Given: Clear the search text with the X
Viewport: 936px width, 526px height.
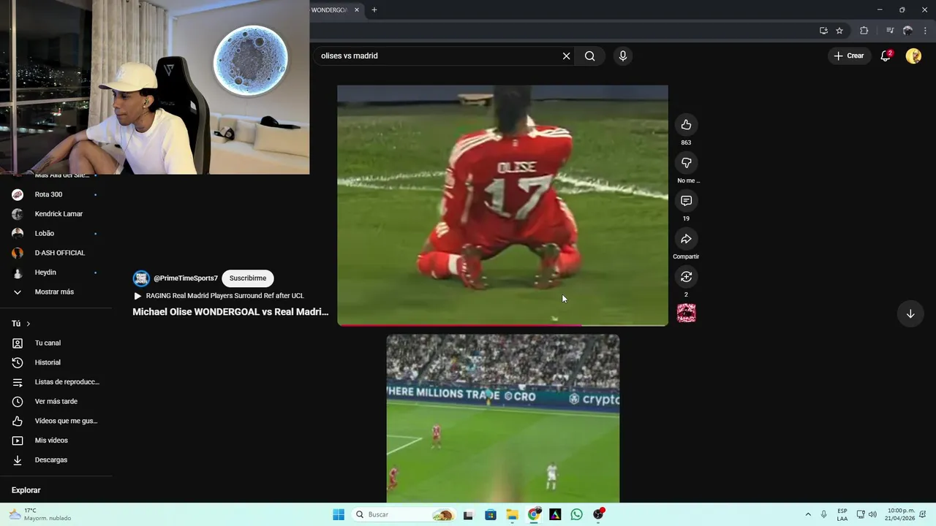Looking at the screenshot, I should coord(566,56).
